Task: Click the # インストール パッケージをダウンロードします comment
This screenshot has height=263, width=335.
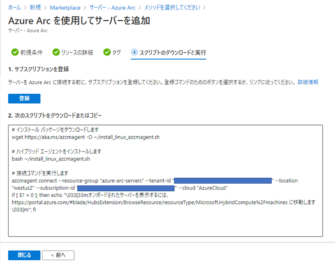Action: click(x=55, y=130)
